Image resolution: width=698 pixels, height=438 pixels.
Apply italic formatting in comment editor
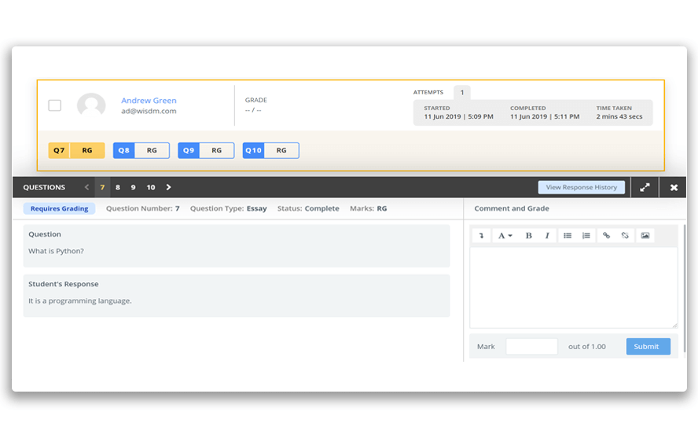tap(547, 236)
